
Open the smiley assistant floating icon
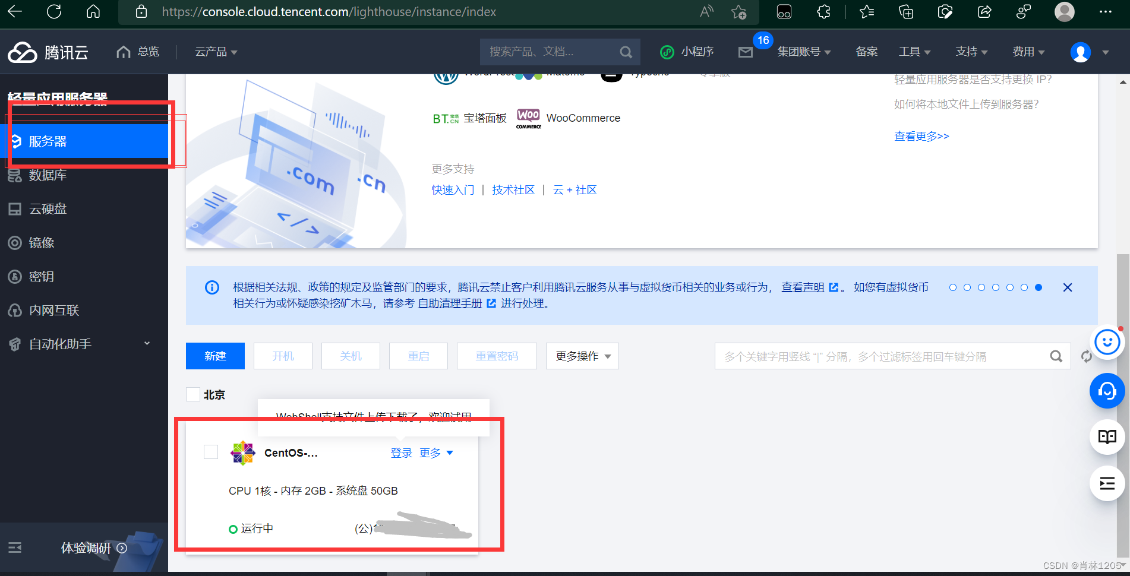(1107, 342)
